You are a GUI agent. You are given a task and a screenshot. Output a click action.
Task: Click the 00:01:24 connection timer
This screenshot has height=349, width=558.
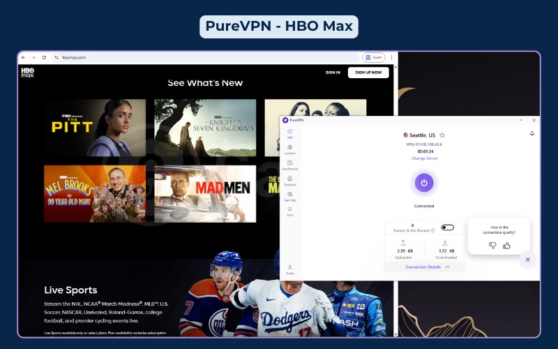pyautogui.click(x=425, y=151)
